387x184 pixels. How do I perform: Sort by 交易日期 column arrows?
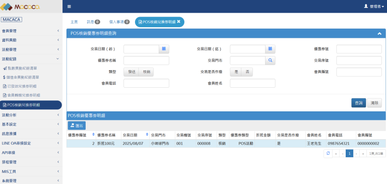coord(147,135)
